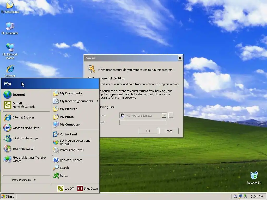This screenshot has width=267, height=200.
Task: Click the Start button
Action: point(7,196)
